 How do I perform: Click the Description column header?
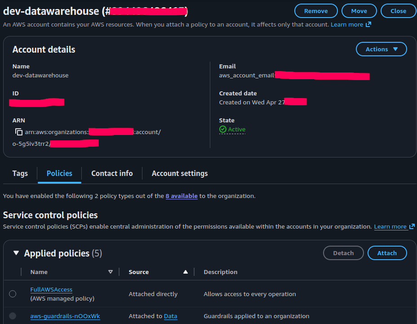[x=221, y=272]
